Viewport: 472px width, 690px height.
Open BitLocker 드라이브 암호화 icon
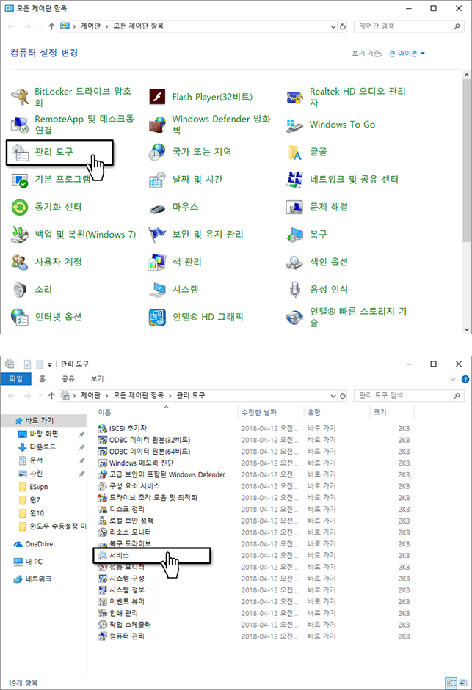[20, 97]
